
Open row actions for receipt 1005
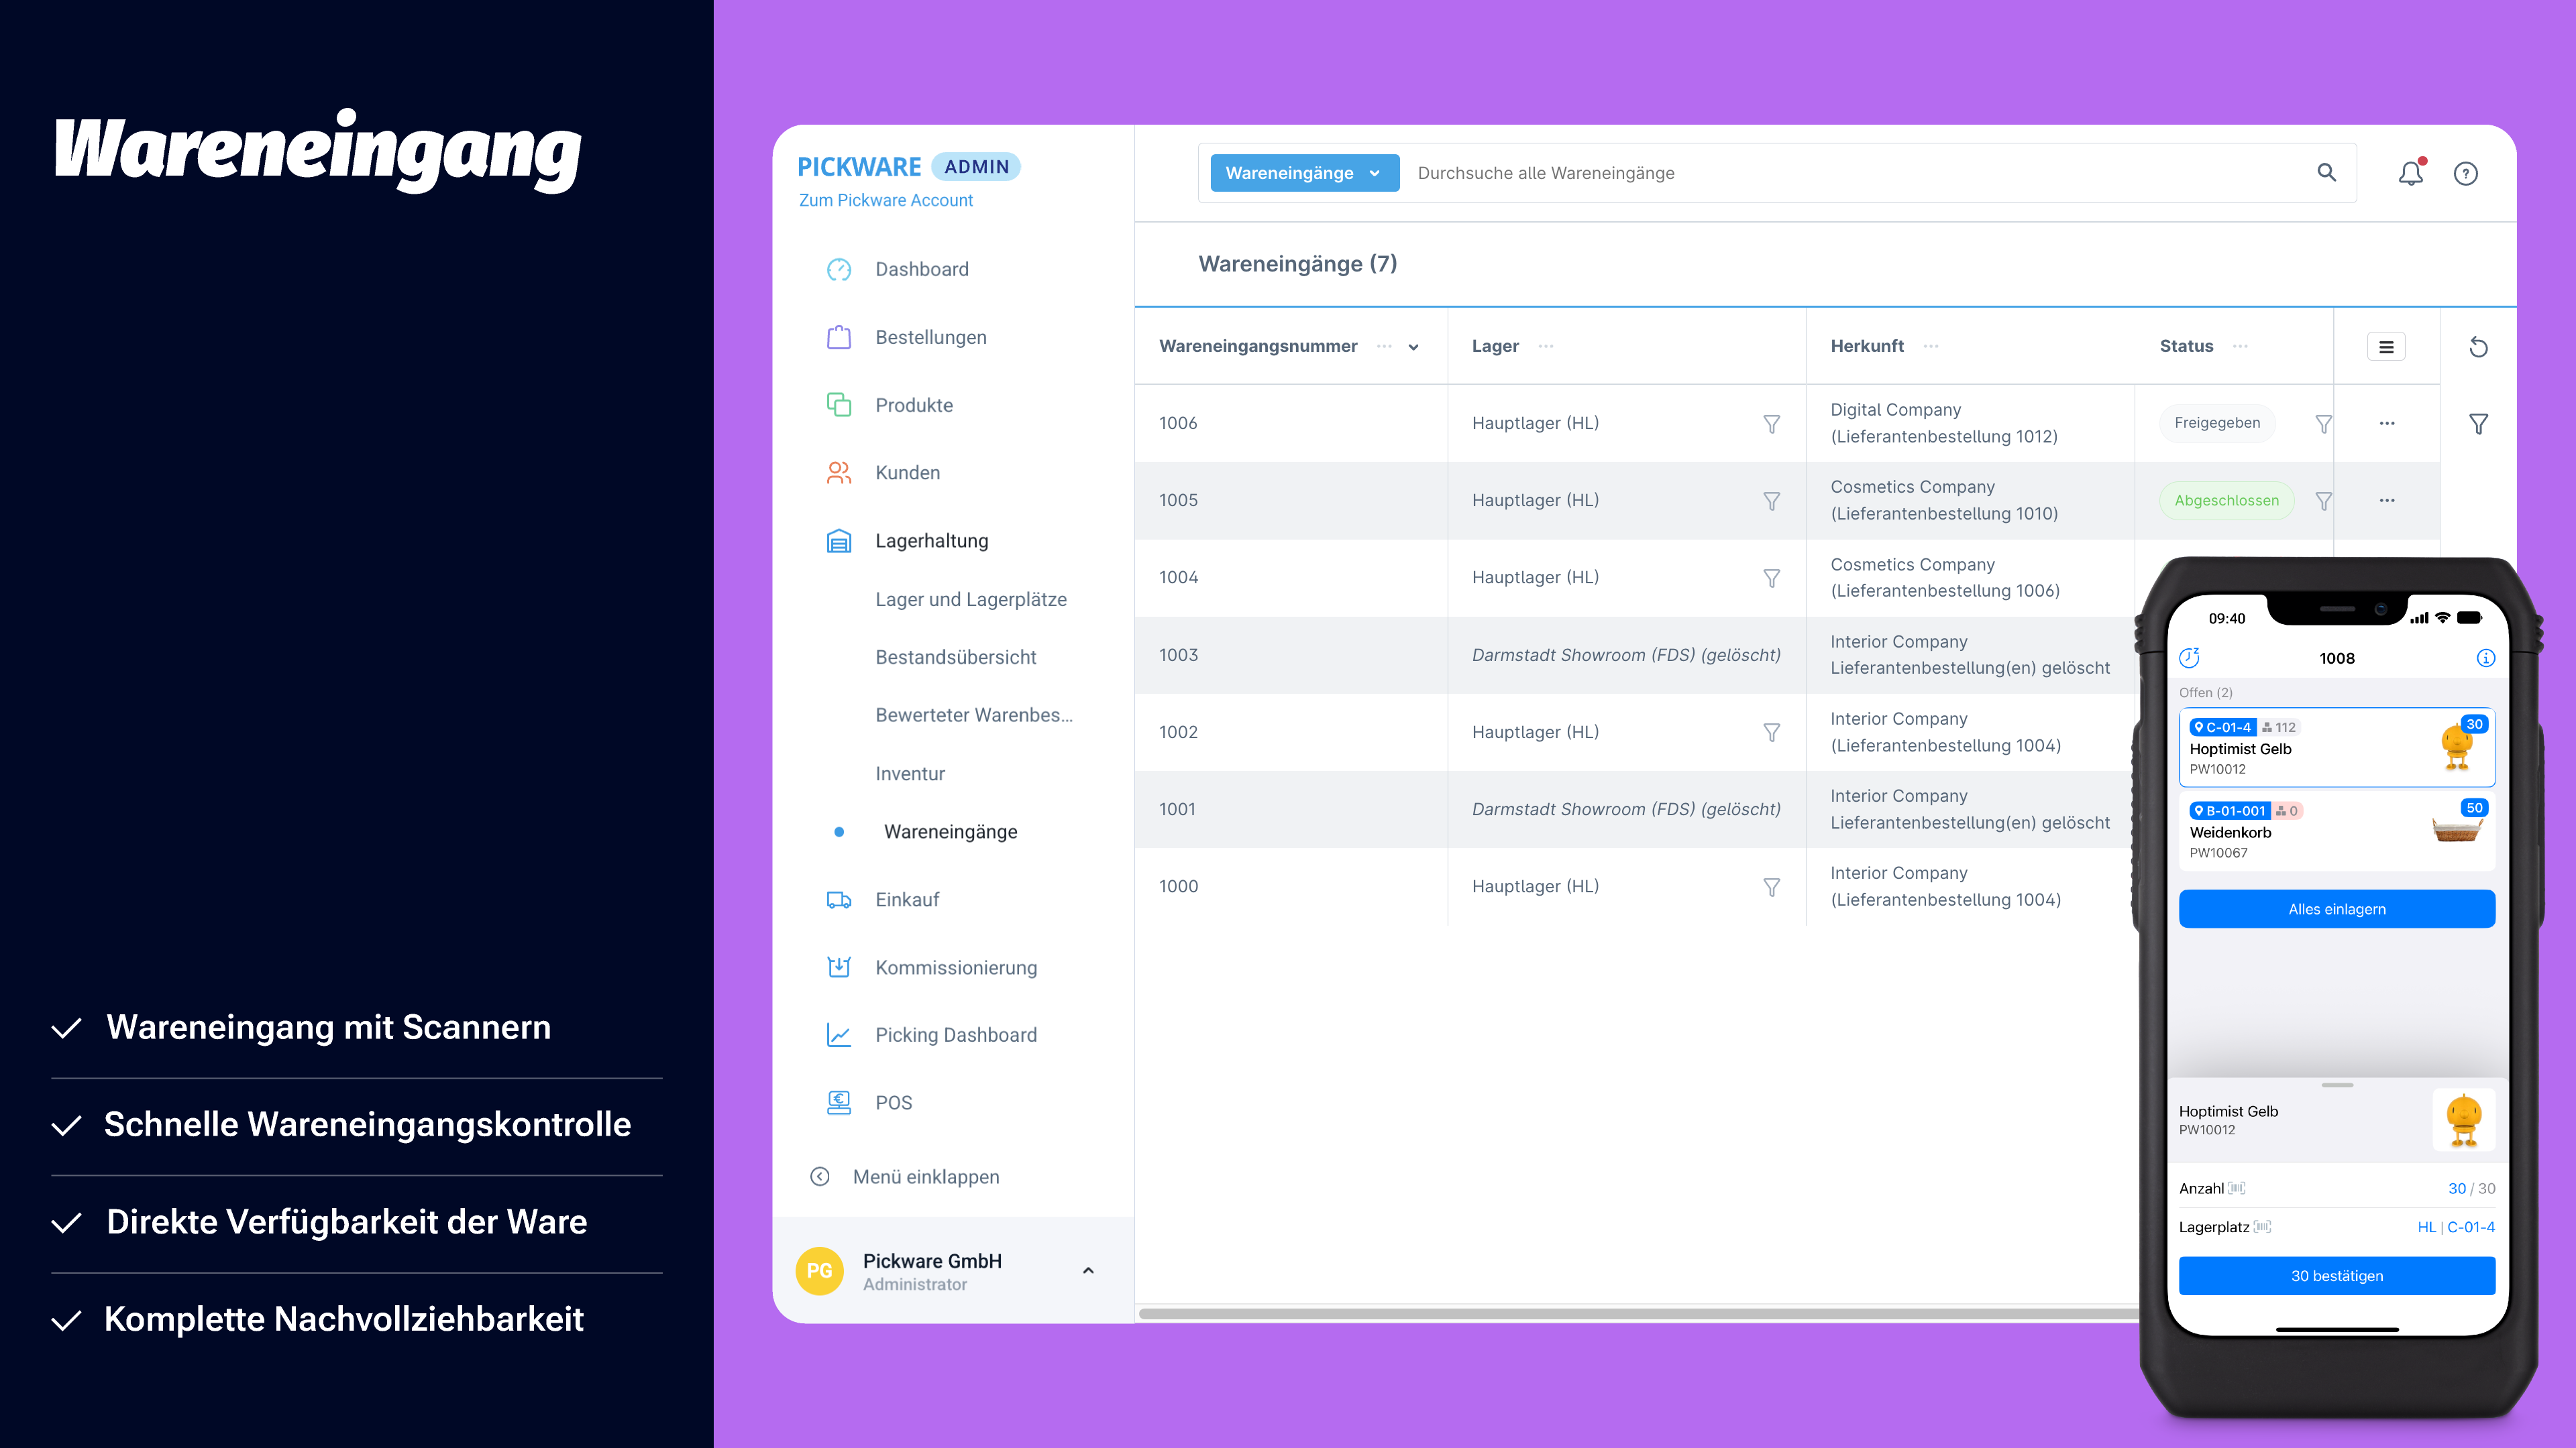(x=2387, y=501)
